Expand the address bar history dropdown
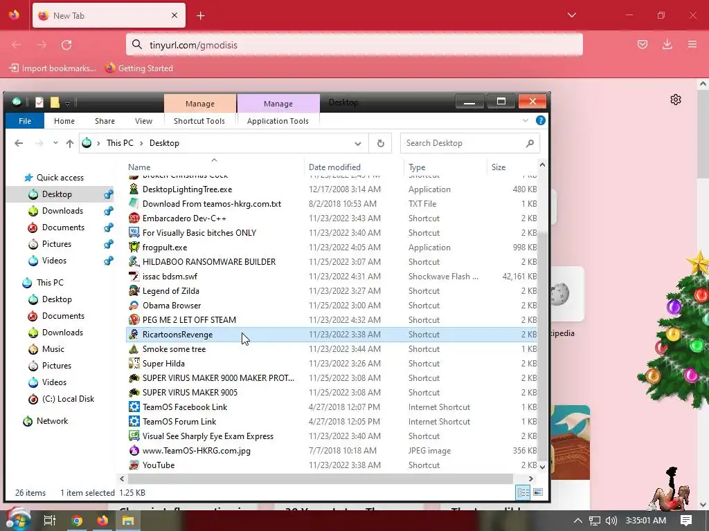Screen dimensions: 709x531 [x=358, y=144]
